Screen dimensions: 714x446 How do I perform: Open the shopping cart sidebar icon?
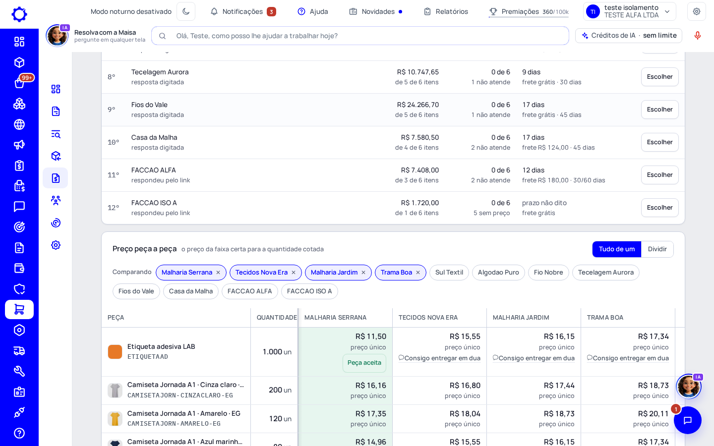19,309
